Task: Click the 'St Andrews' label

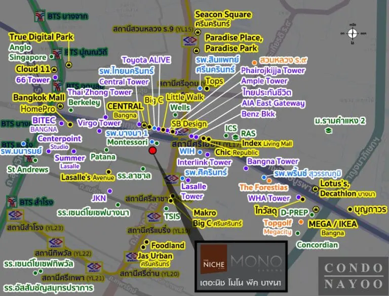Action: click(28, 170)
